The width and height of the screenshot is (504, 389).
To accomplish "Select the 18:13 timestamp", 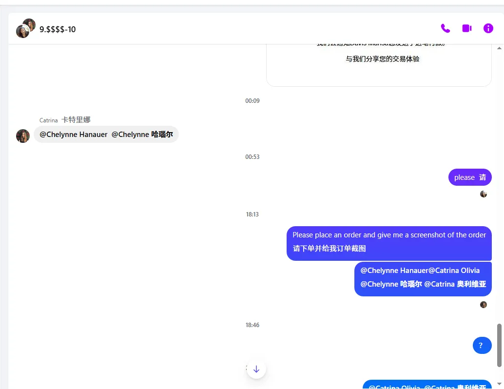I will click(x=252, y=214).
